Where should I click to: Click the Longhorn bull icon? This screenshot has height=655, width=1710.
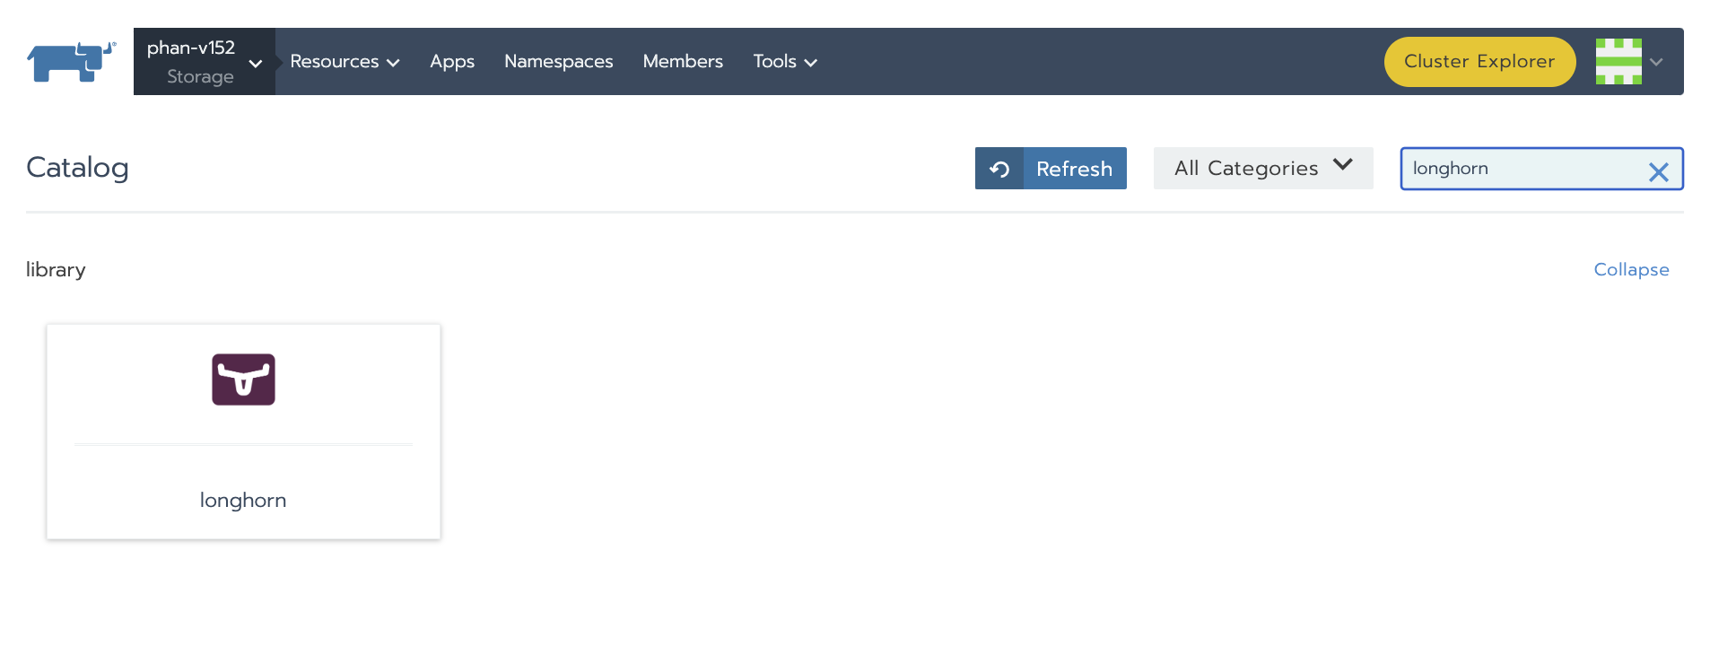tap(243, 380)
